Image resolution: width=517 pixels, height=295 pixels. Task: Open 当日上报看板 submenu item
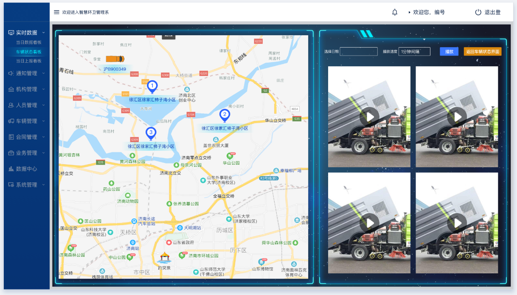point(29,61)
